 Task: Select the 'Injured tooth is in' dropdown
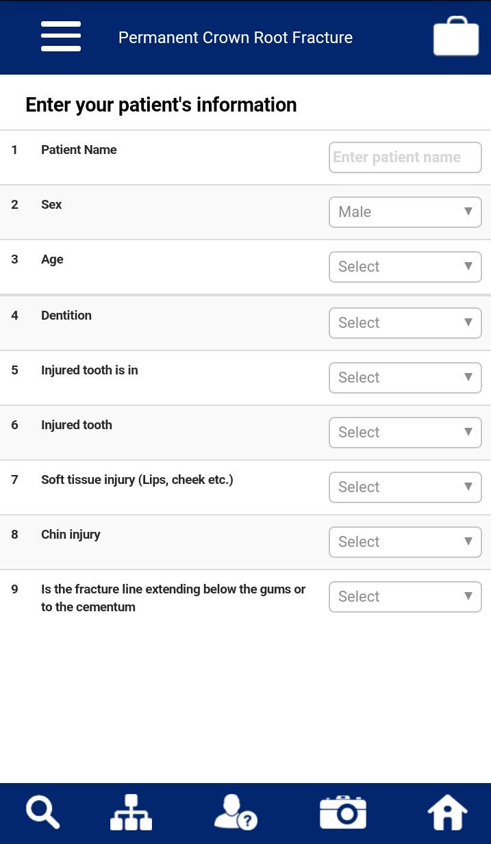pyautogui.click(x=405, y=378)
